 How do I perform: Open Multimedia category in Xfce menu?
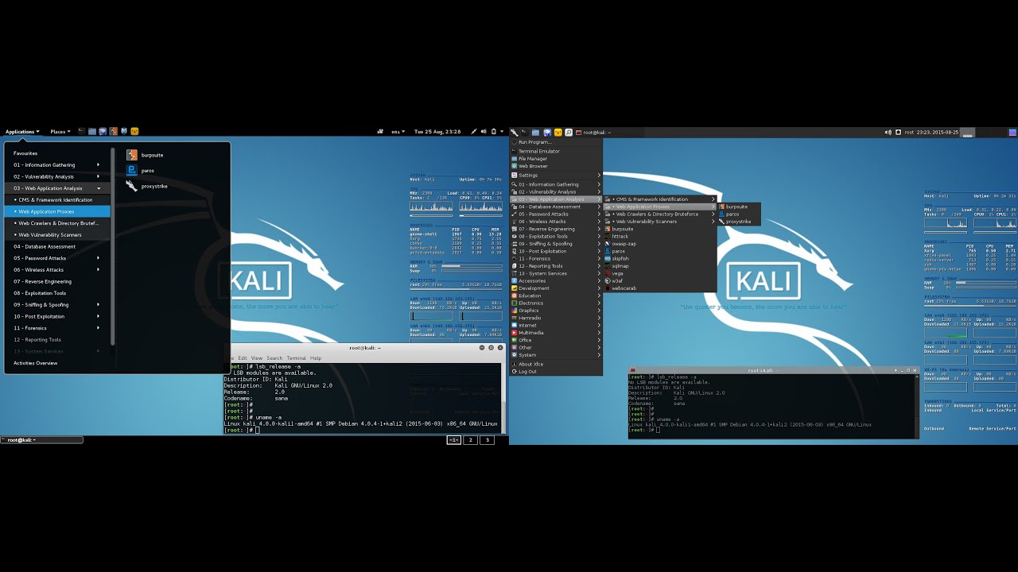click(556, 333)
